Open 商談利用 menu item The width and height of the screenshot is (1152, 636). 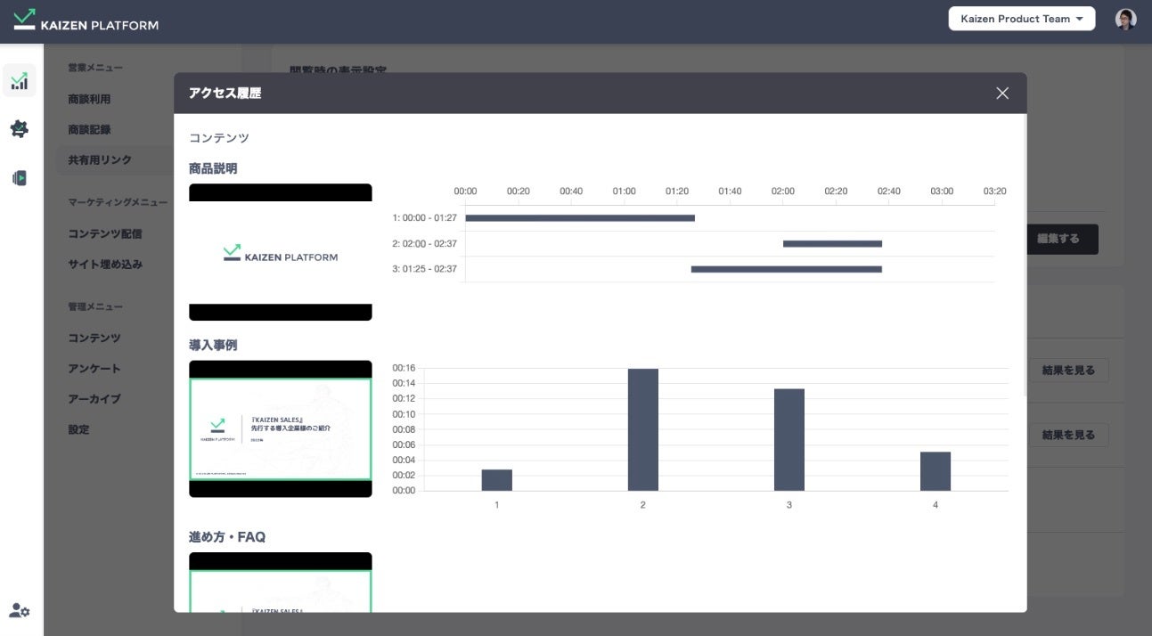tap(89, 99)
